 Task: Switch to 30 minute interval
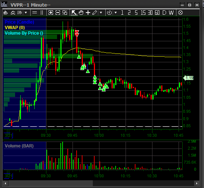pyautogui.click(x=150, y=13)
